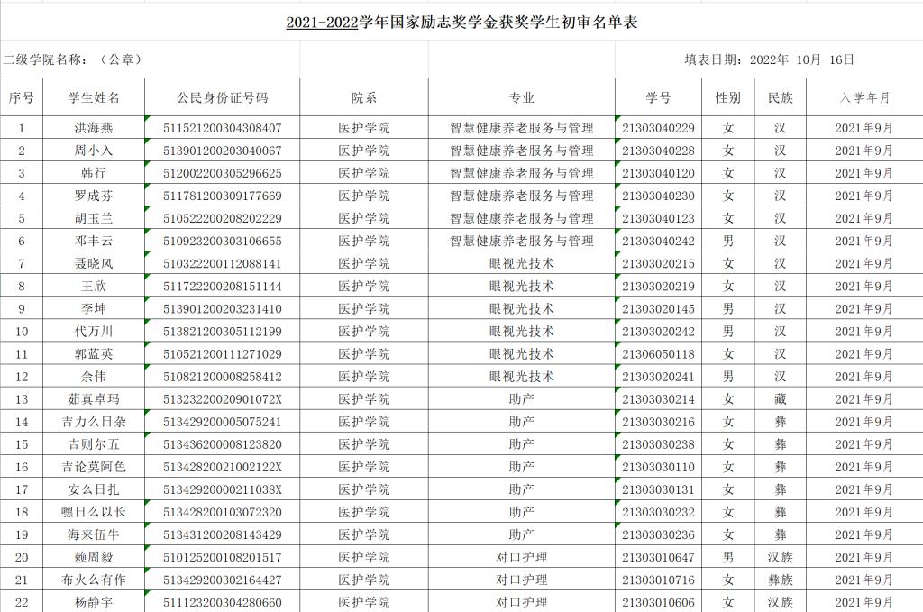Select the 性别 header cell
Viewport: 923px width, 612px height.
coord(728,97)
